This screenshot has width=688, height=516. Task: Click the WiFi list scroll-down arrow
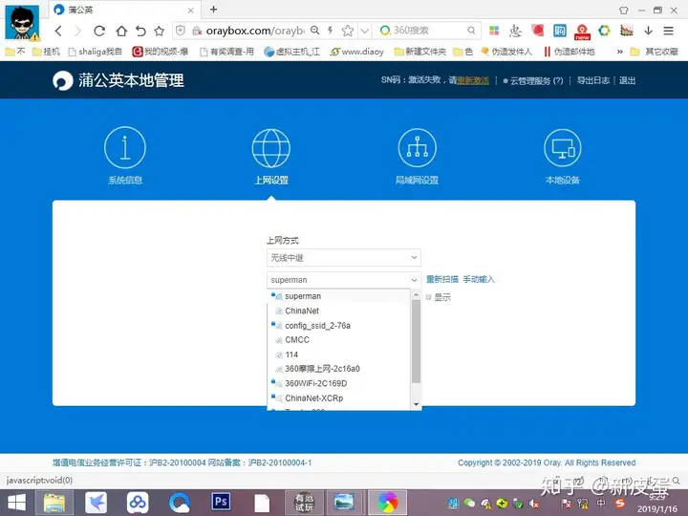(416, 404)
